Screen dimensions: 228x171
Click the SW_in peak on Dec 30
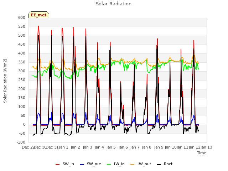pos(38,26)
